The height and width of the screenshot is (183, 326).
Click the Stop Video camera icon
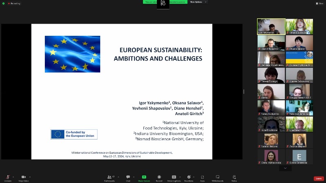point(24,177)
